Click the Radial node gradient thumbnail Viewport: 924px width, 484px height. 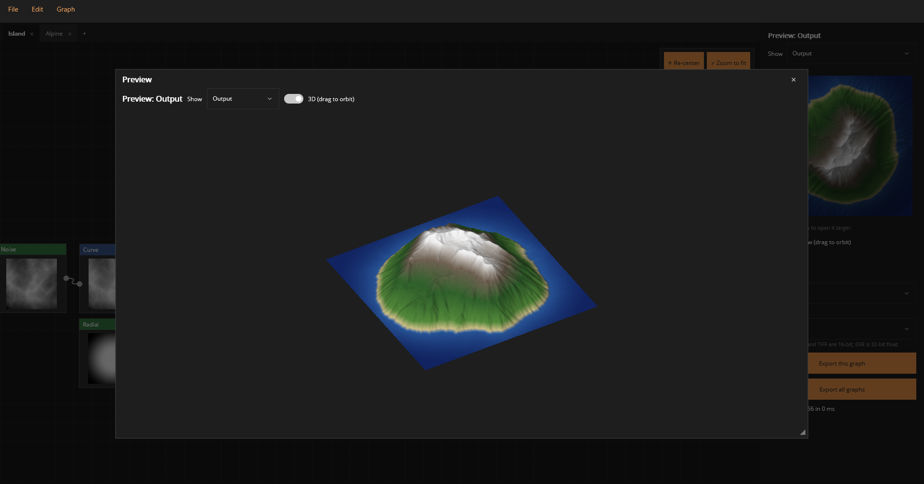(102, 358)
